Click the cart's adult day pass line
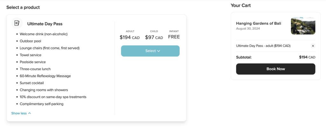 [x=263, y=46]
